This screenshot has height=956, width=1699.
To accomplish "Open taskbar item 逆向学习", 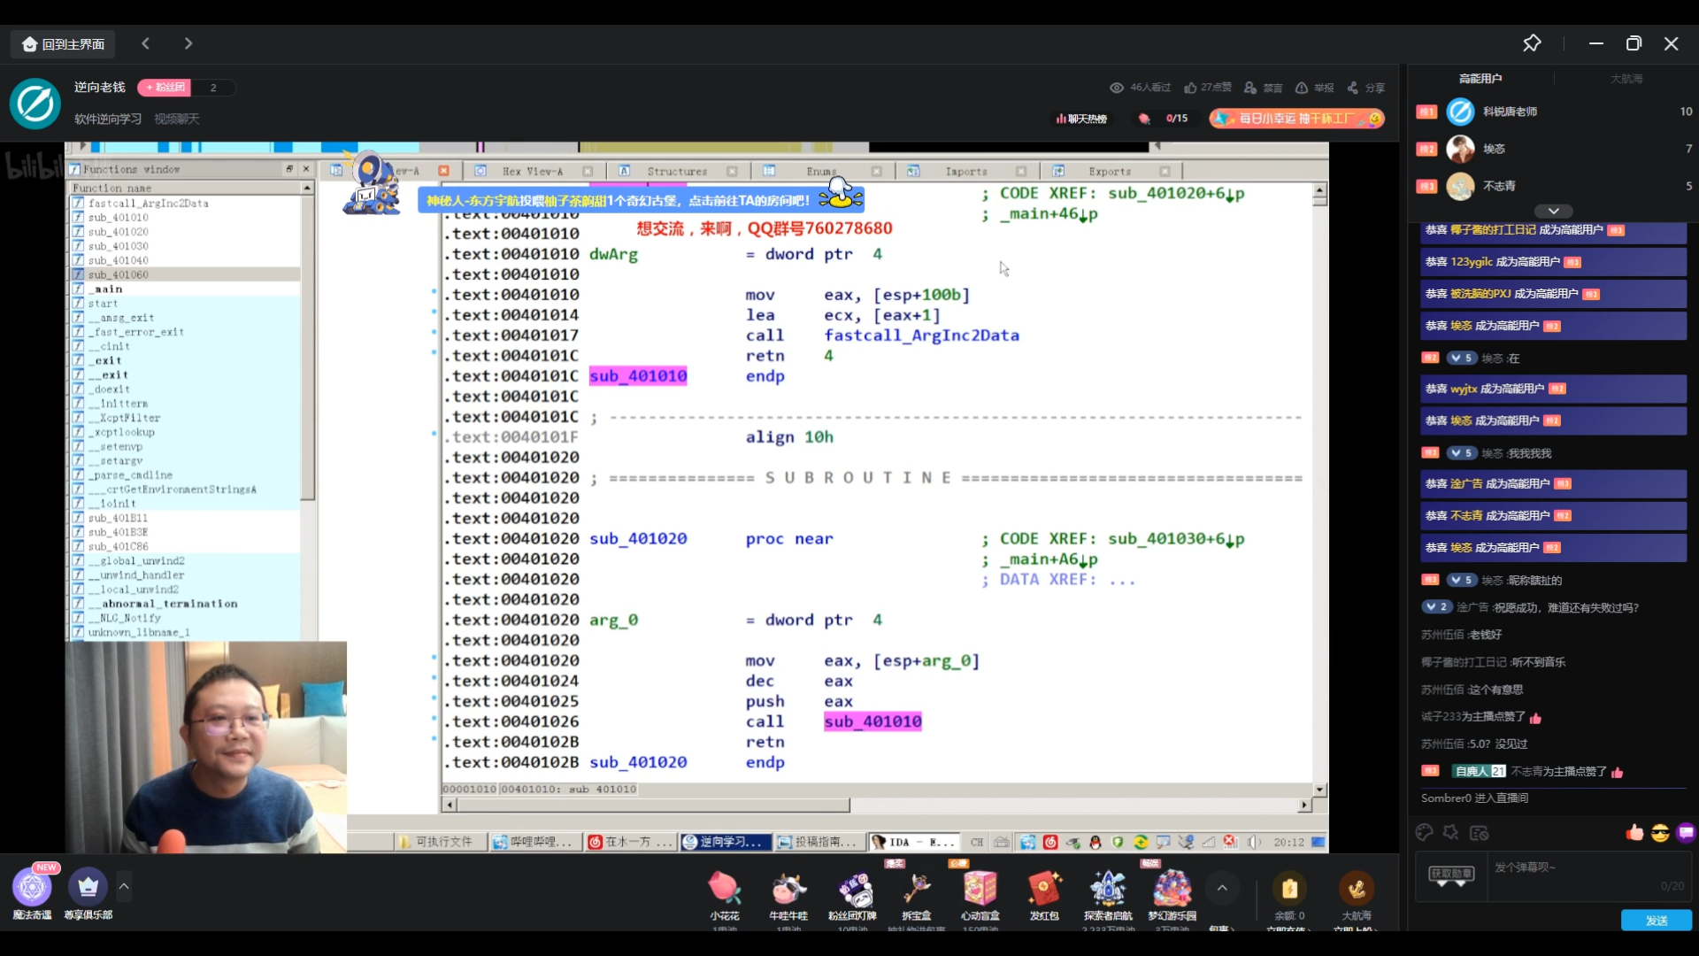I will click(x=726, y=842).
